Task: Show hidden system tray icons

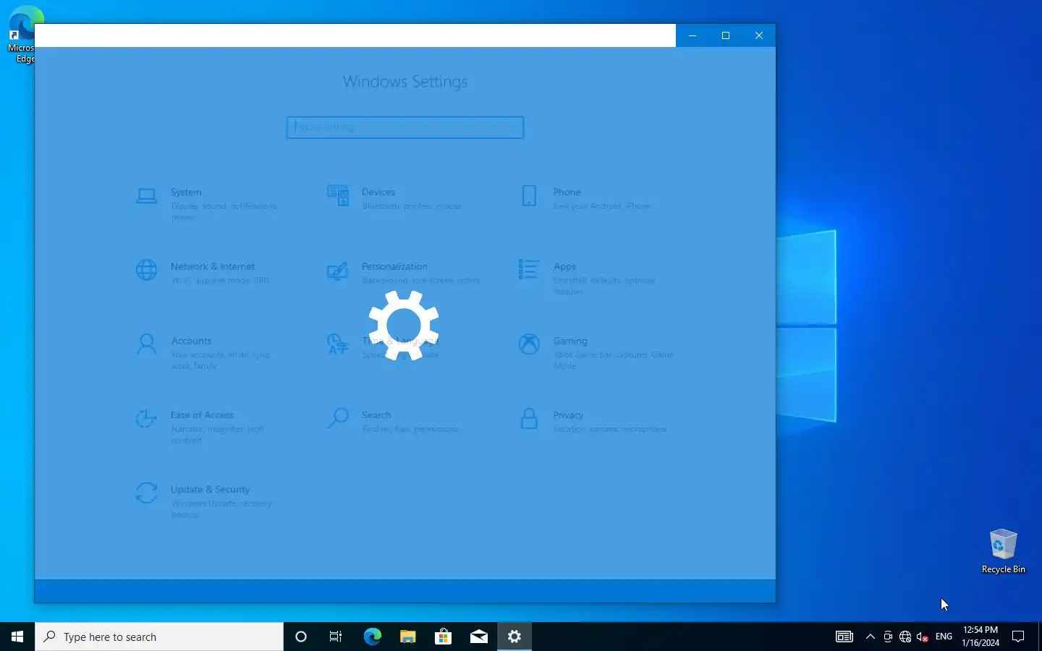Action: (x=871, y=637)
